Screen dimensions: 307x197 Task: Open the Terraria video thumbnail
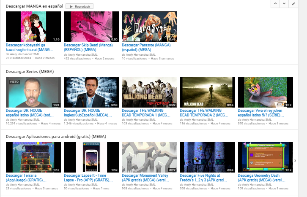[33, 157]
